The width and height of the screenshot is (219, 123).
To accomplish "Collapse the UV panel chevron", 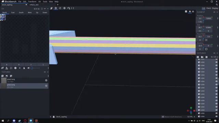I will [x=48, y=9].
